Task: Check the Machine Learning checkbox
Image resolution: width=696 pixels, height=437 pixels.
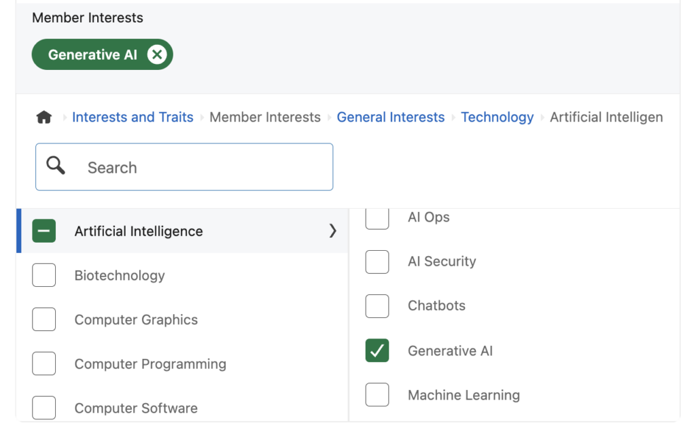Action: tap(377, 395)
